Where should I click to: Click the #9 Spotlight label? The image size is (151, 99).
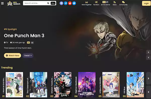pyautogui.click(x=10, y=29)
